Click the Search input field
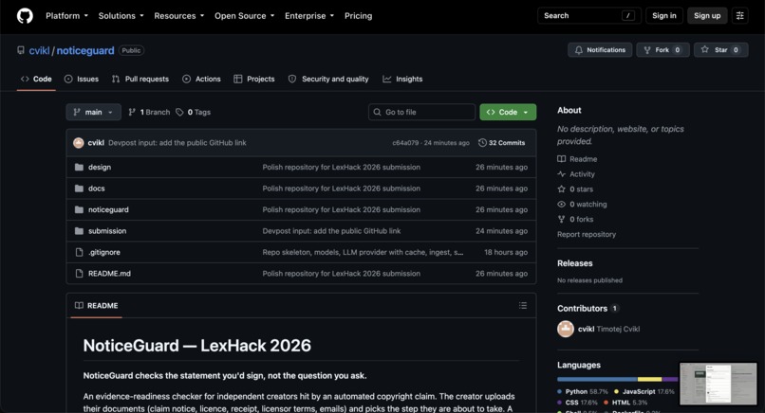The width and height of the screenshot is (765, 413). point(588,15)
